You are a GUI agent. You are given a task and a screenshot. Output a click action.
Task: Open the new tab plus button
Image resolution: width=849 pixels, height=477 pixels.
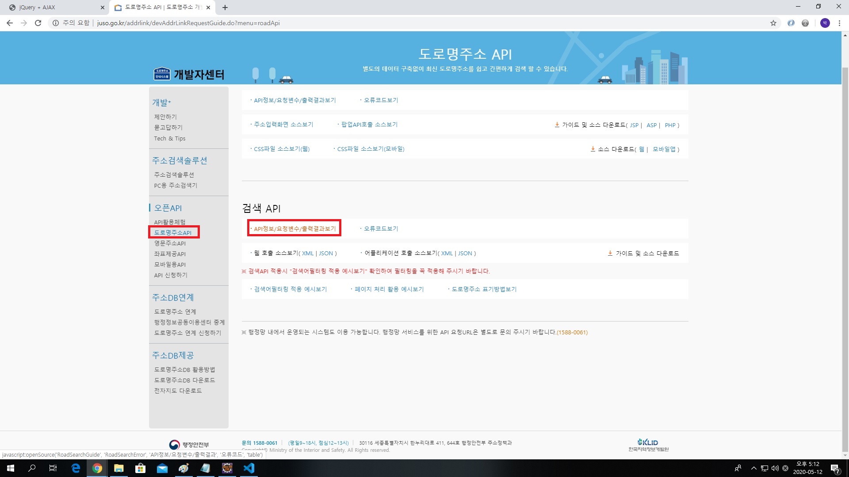point(225,8)
